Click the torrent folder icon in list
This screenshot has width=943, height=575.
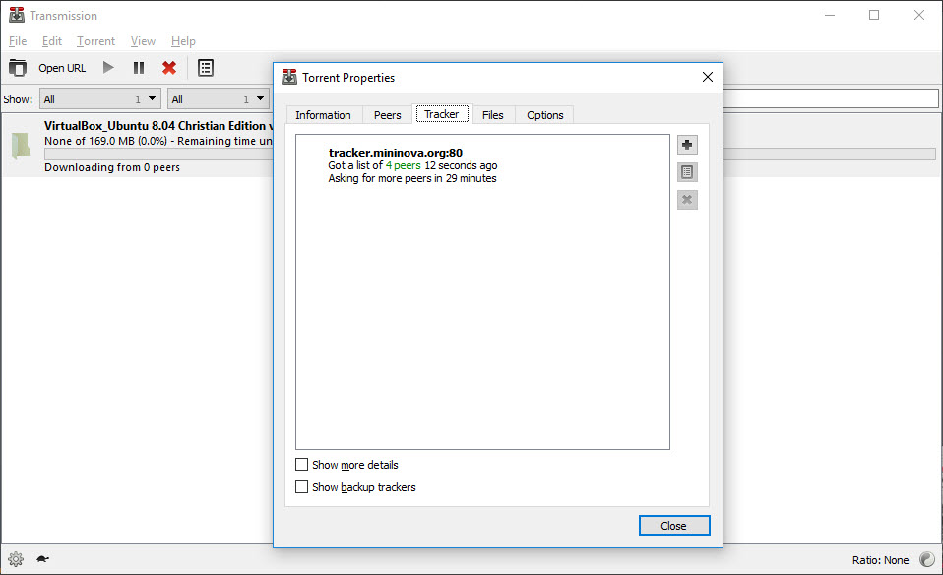(21, 146)
